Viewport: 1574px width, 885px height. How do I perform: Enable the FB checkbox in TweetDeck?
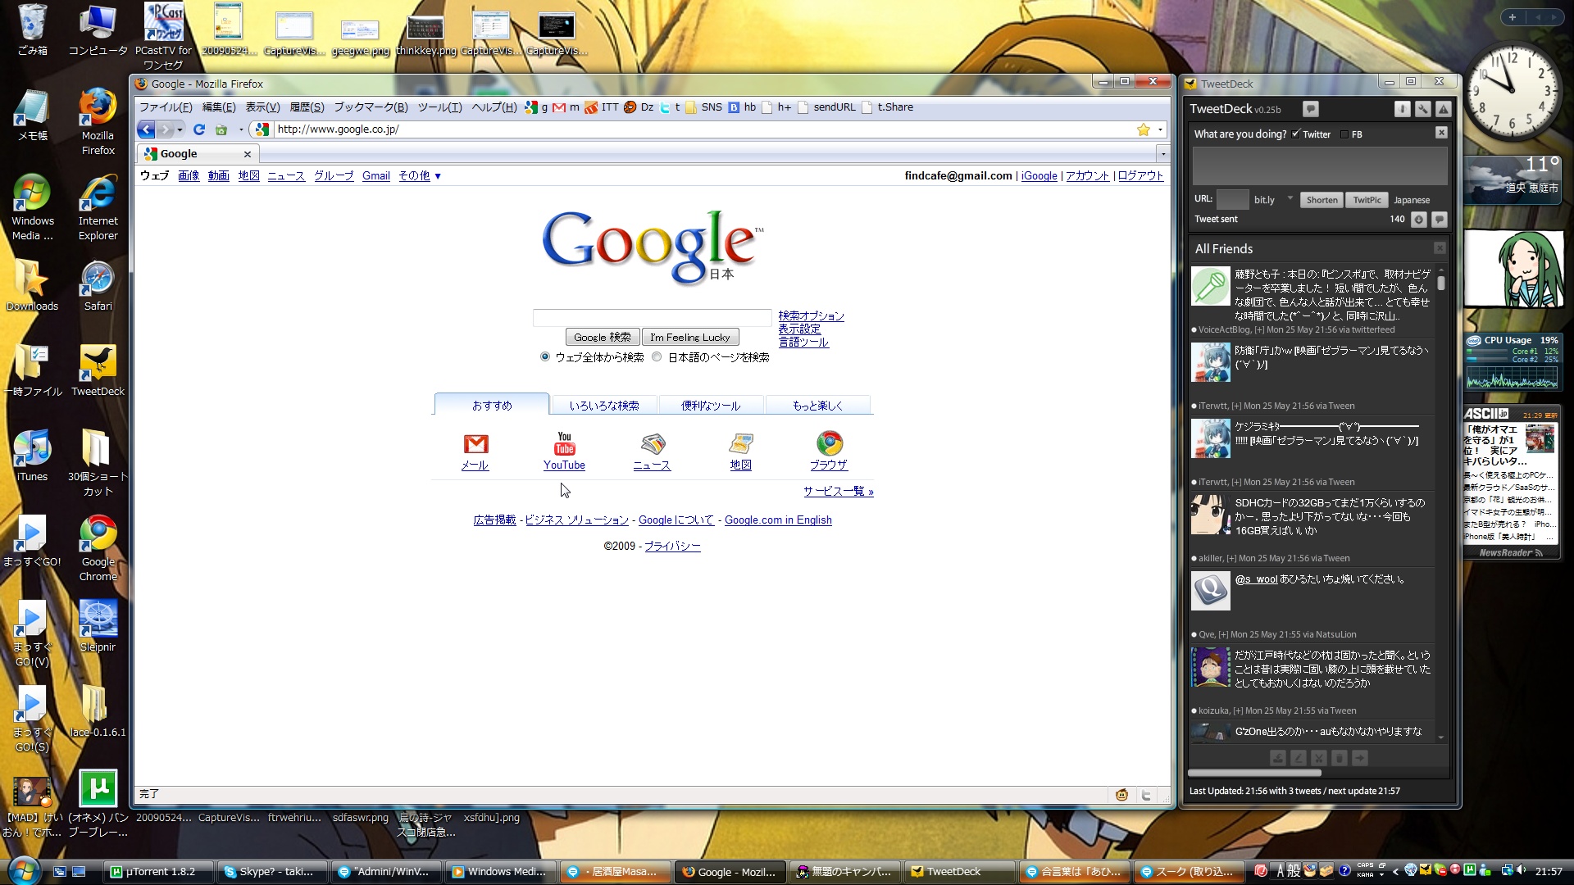(1344, 134)
